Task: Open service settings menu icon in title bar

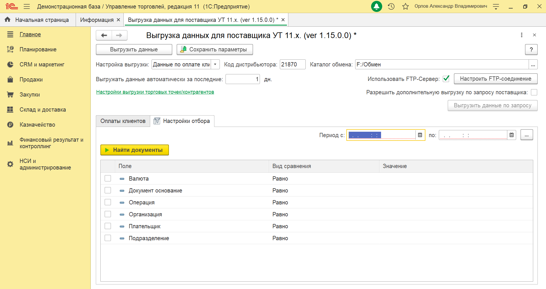Action: 496,6
